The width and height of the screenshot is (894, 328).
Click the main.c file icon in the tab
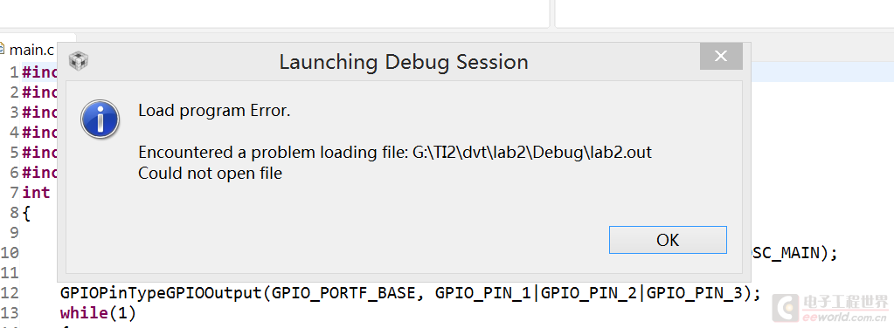pyautogui.click(x=3, y=49)
